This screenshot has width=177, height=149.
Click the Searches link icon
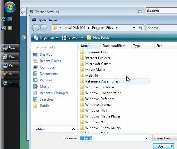tap(35, 99)
